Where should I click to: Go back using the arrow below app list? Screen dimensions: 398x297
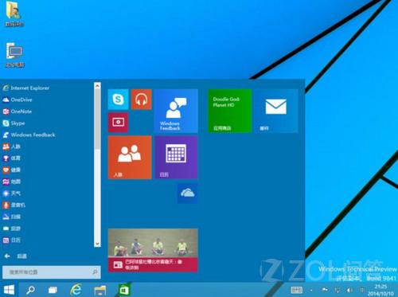[7, 256]
